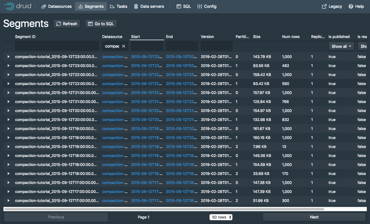This screenshot has width=370, height=224.
Task: Change the 50 rows page size selector
Action: (221, 217)
